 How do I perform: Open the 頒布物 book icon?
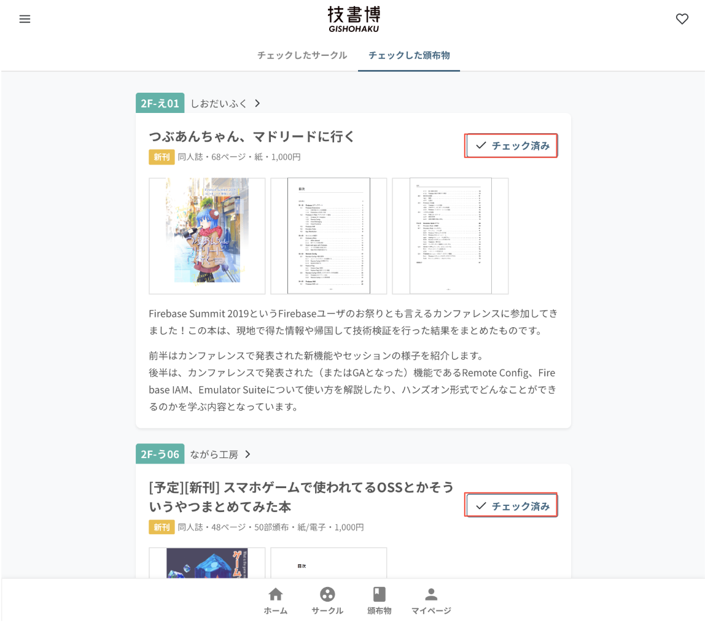379,600
